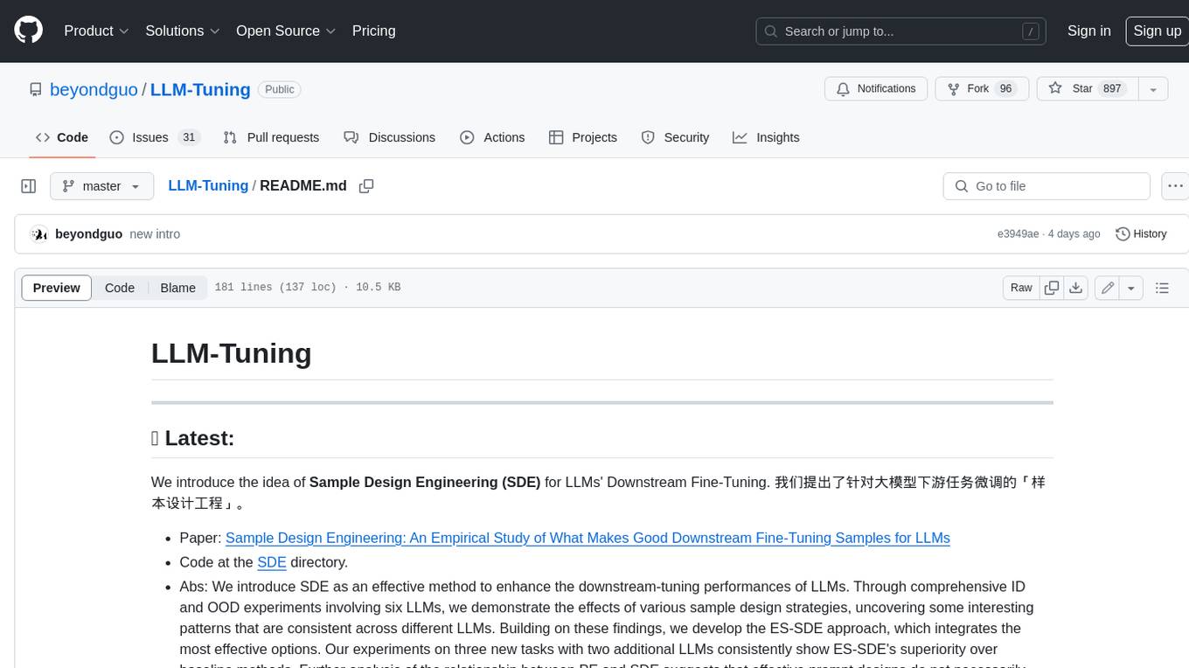Viewport: 1189px width, 668px height.
Task: Open the GitHub homepage logo
Action: (x=28, y=31)
